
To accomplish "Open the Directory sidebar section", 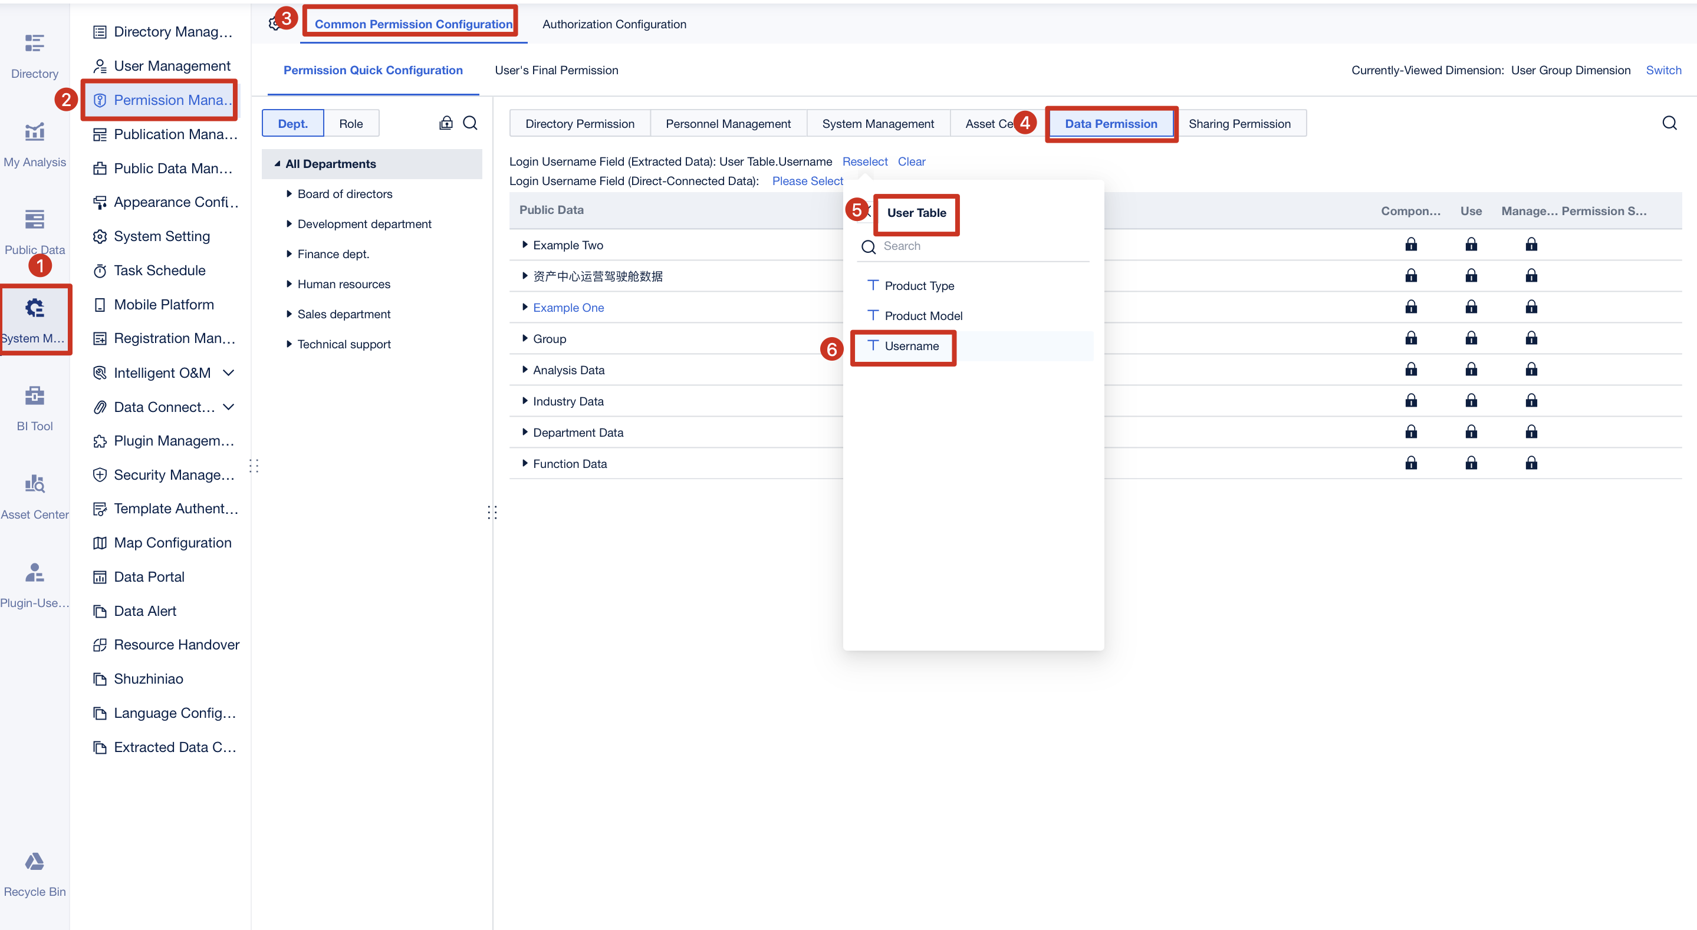I will [34, 56].
